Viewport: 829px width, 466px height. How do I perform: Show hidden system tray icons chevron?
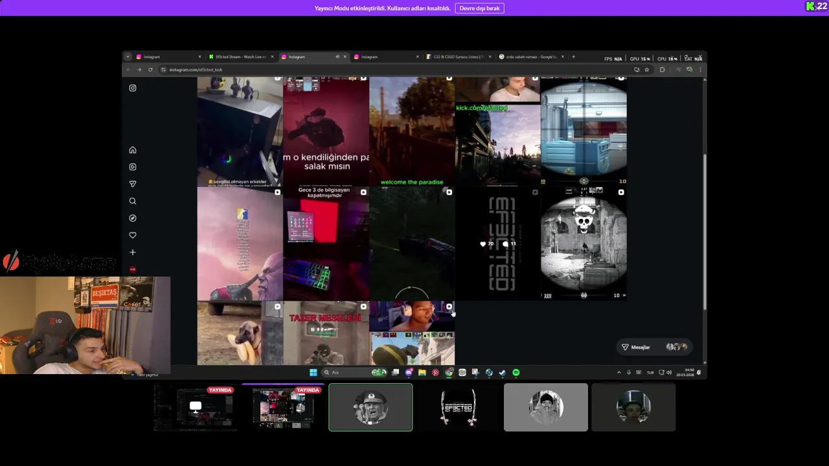tap(619, 373)
